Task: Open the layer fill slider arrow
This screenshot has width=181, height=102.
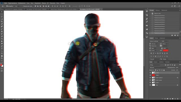Action: 179,70
